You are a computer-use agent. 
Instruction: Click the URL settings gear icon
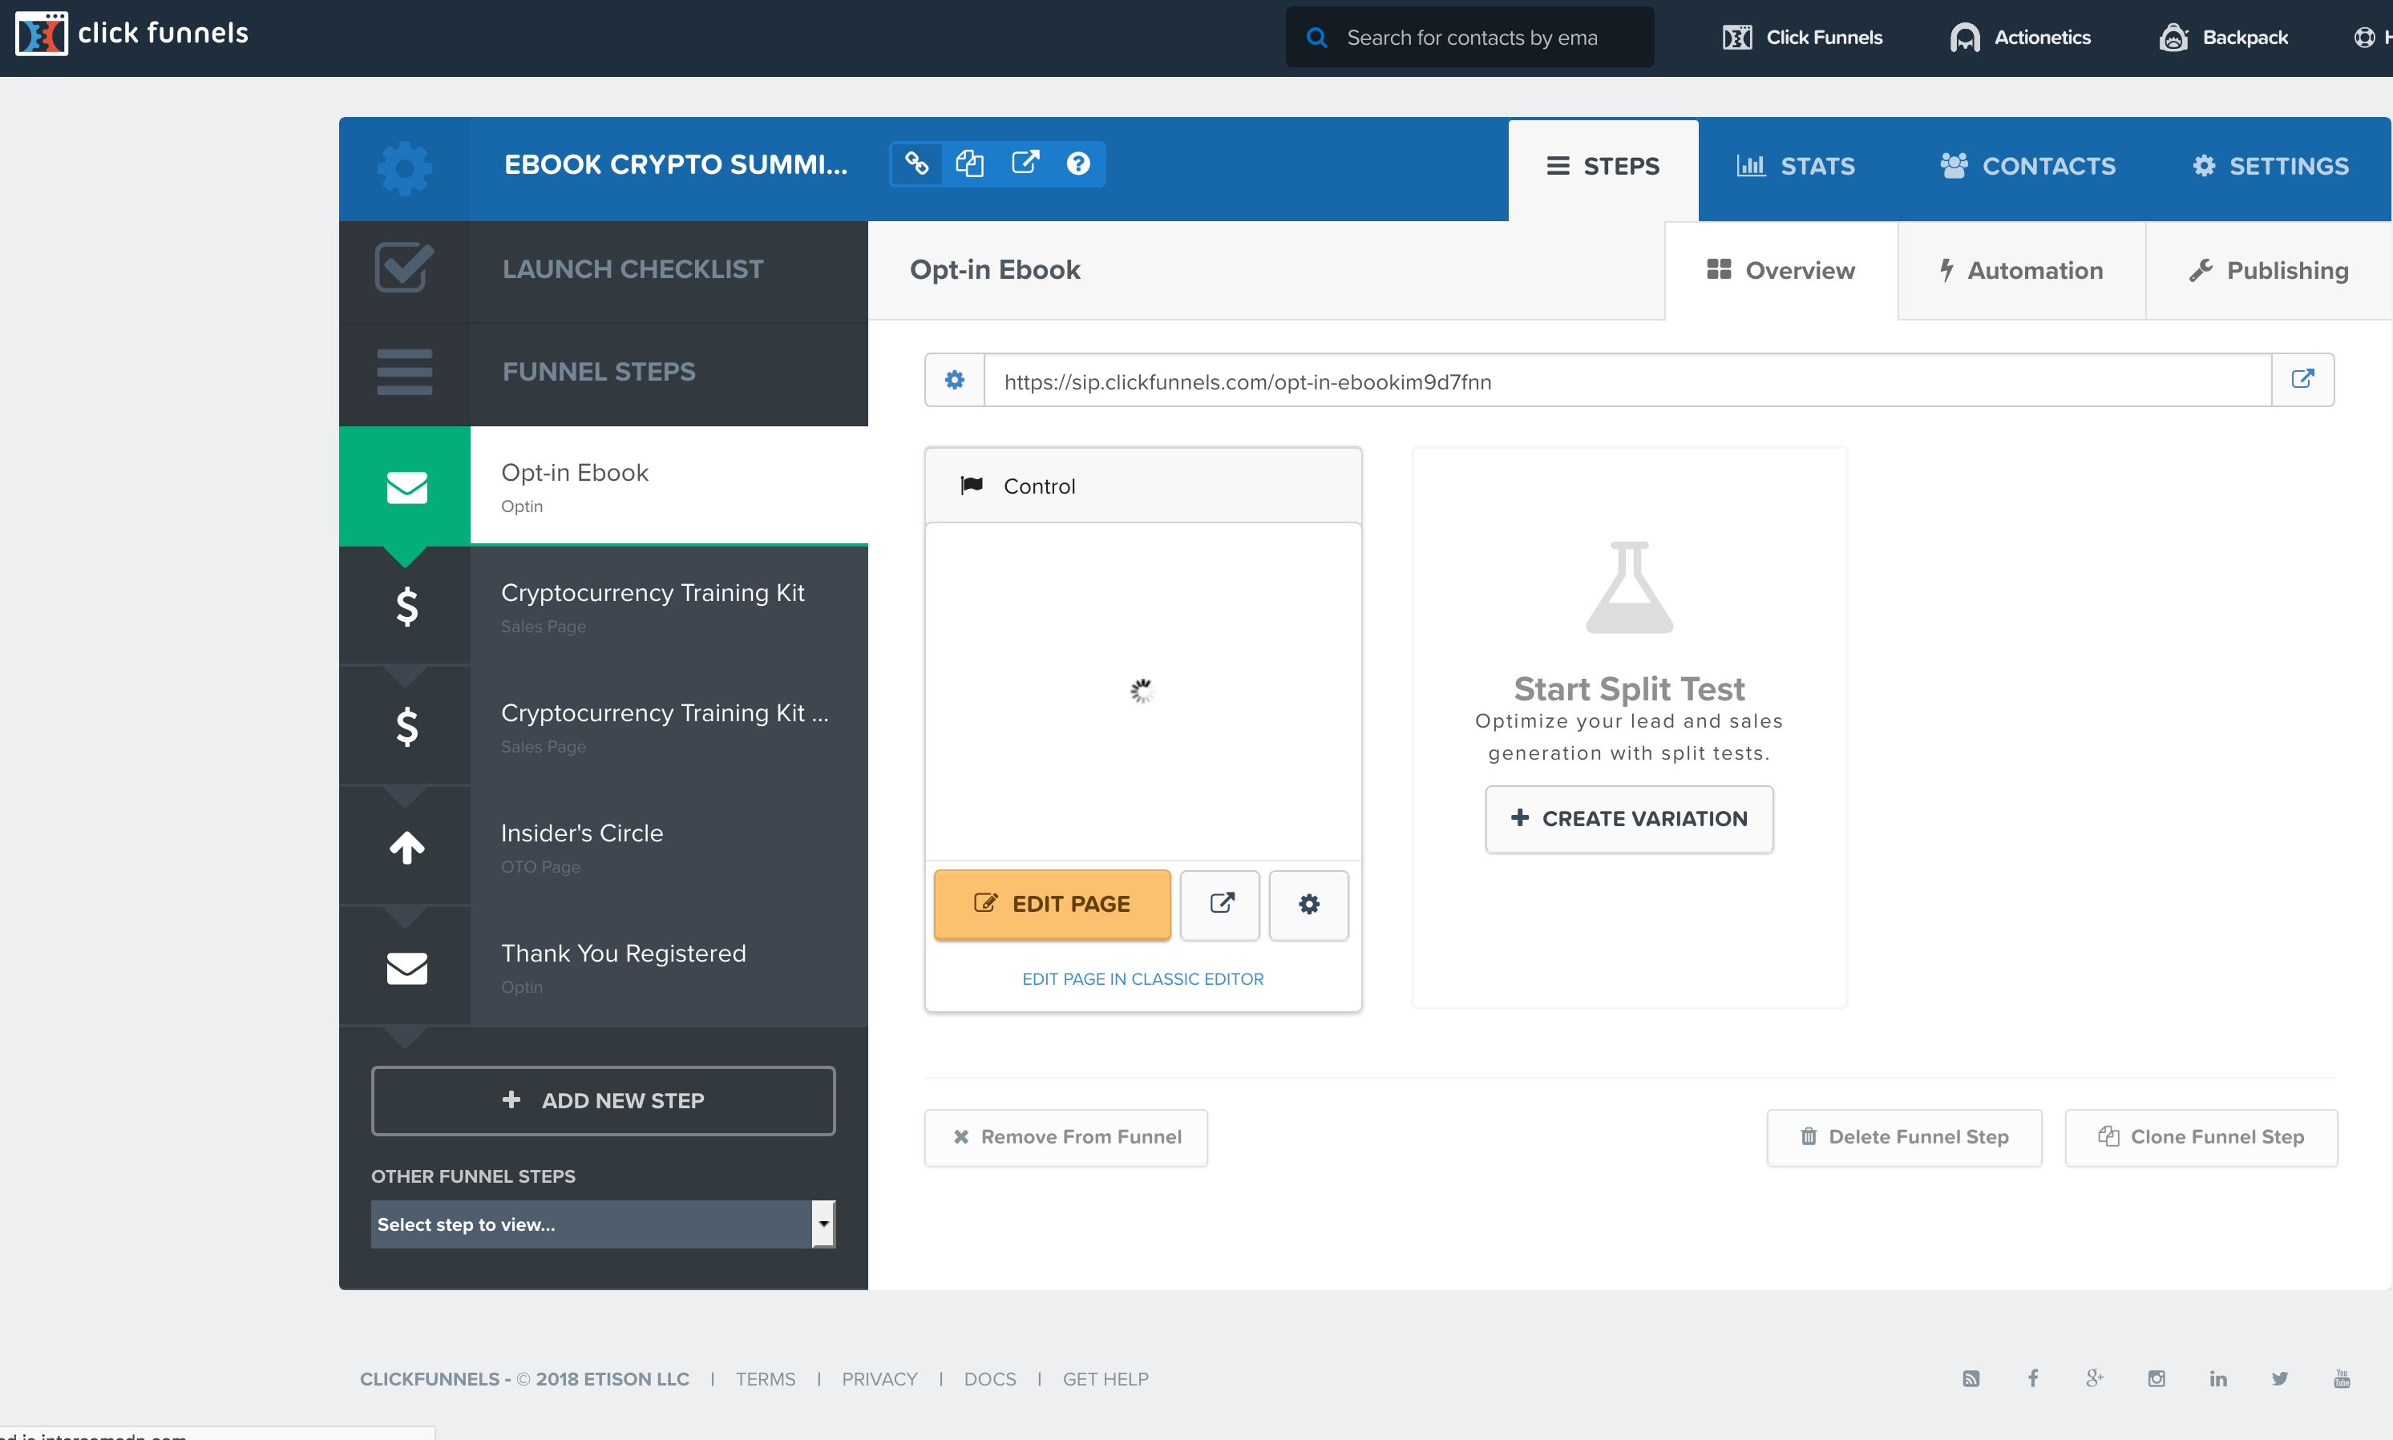[x=956, y=381]
